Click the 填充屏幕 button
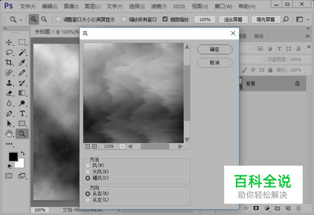This screenshot has height=215, width=314. (x=266, y=19)
